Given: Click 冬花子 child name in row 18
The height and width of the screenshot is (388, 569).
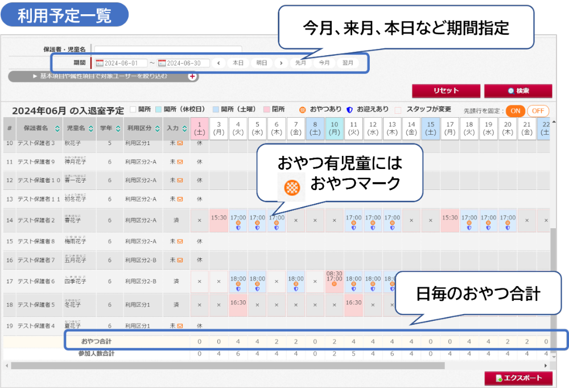Looking at the screenshot, I should pyautogui.click(x=73, y=305).
